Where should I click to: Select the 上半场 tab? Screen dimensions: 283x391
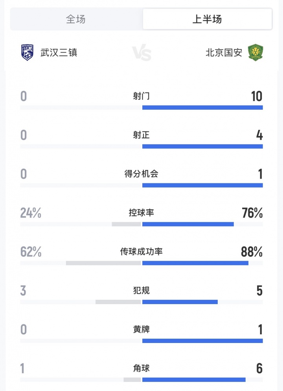point(207,19)
